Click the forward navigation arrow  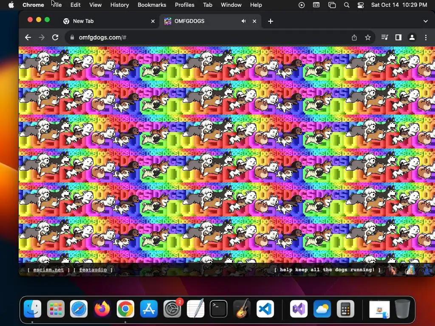coord(42,37)
